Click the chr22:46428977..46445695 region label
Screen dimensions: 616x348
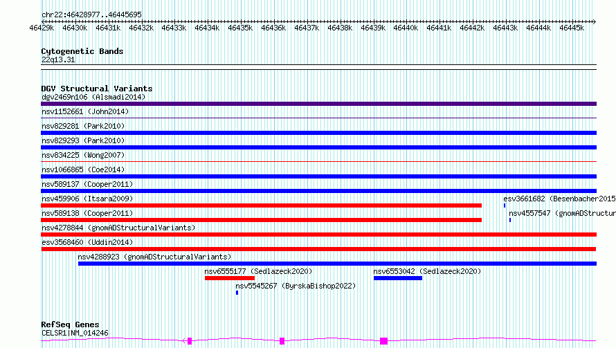coord(91,15)
